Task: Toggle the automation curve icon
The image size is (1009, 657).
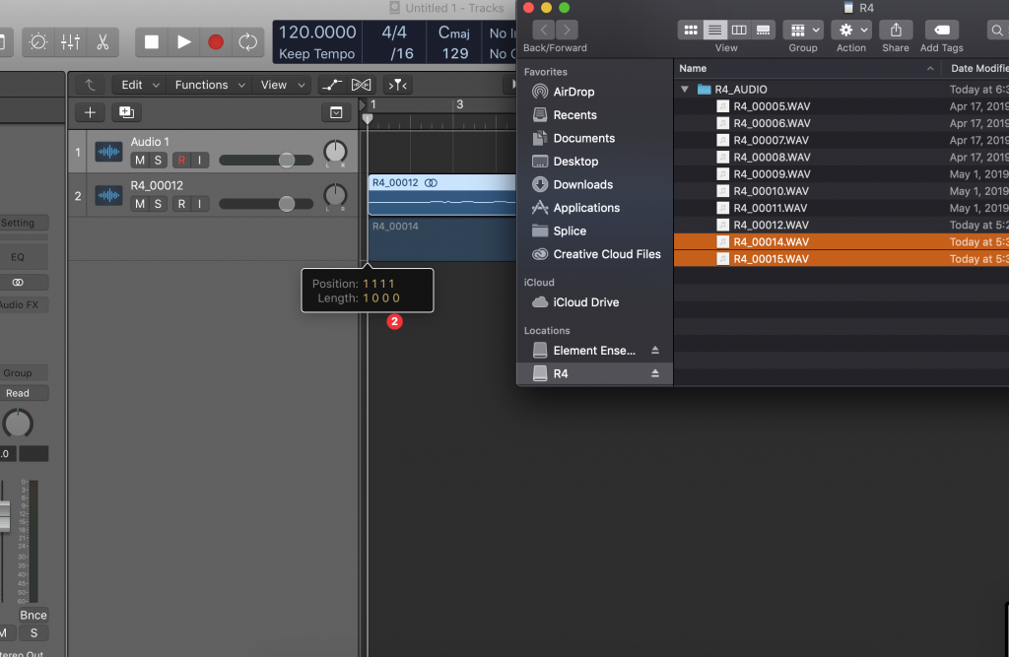Action: (331, 85)
